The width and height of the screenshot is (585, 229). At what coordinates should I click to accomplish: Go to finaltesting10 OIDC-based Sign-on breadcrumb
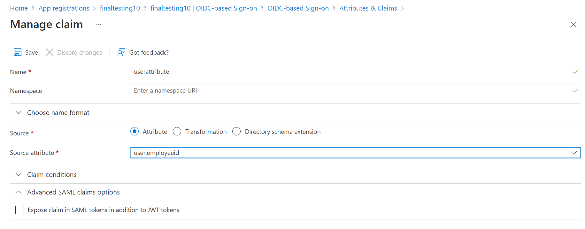point(204,8)
